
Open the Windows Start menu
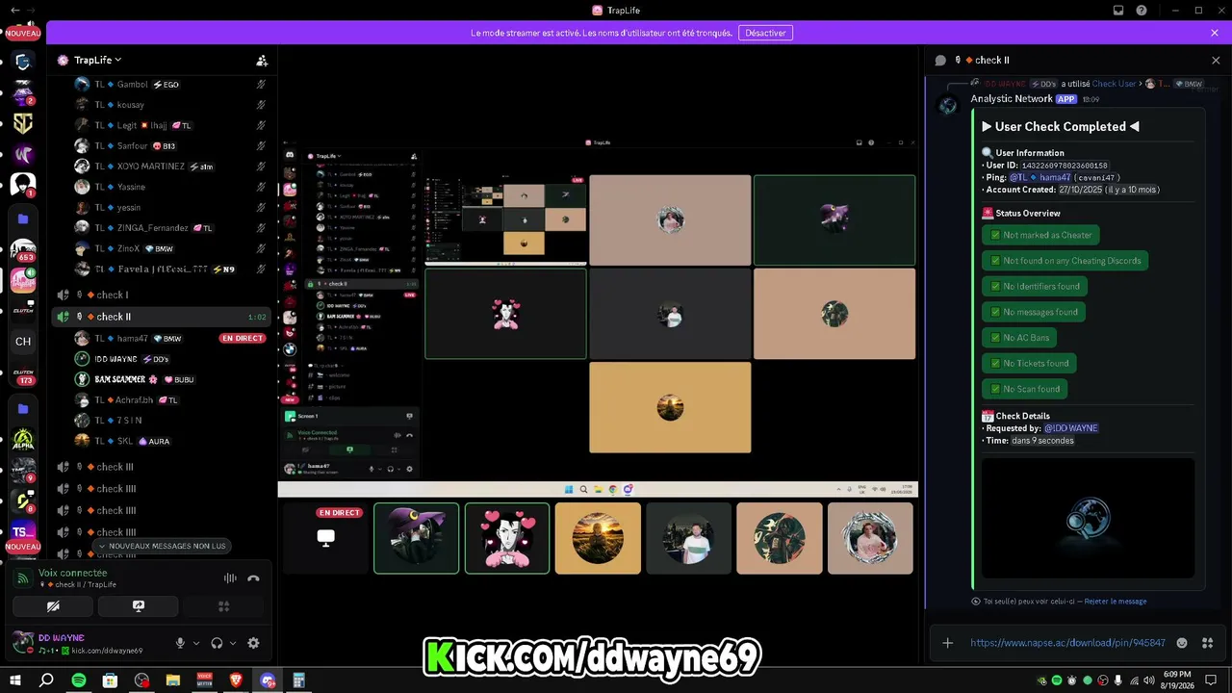pos(16,680)
